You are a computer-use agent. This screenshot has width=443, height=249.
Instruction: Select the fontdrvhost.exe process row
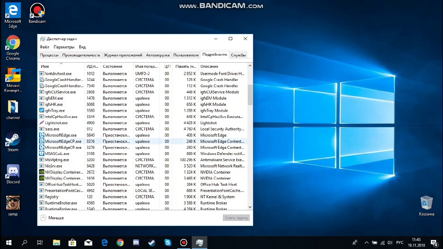coord(142,74)
